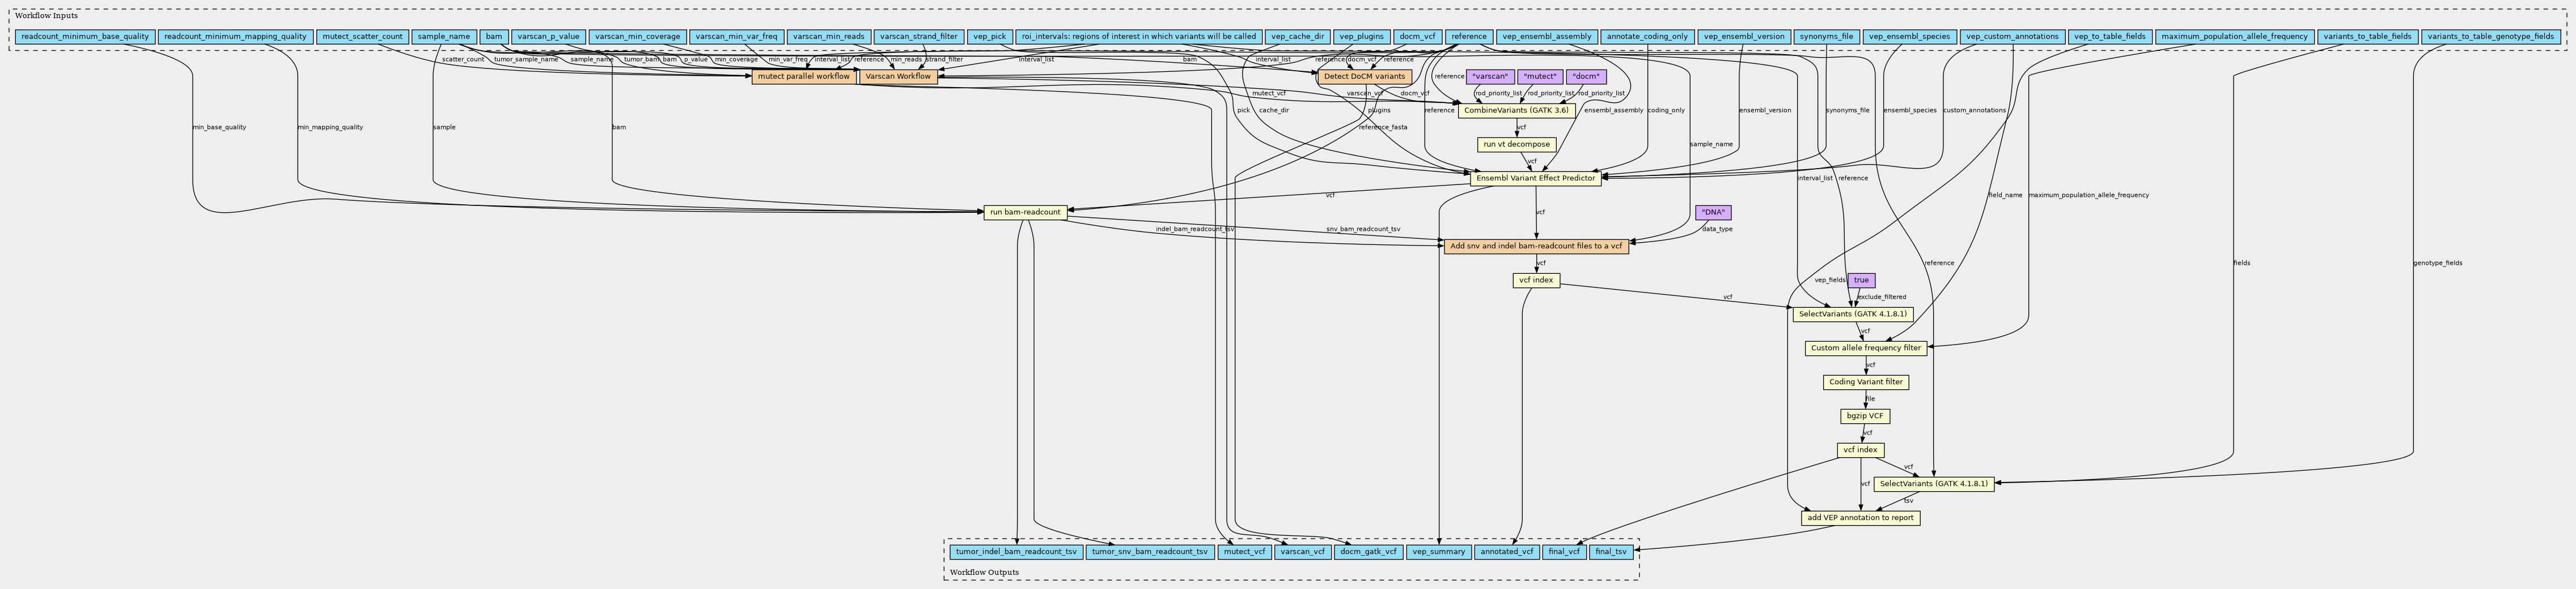2576x589 pixels.
Task: Select the readcount_minimum_base_quality input node
Action: click(x=85, y=37)
